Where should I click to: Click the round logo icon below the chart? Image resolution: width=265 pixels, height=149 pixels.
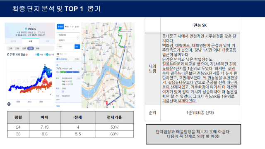pos(9,104)
